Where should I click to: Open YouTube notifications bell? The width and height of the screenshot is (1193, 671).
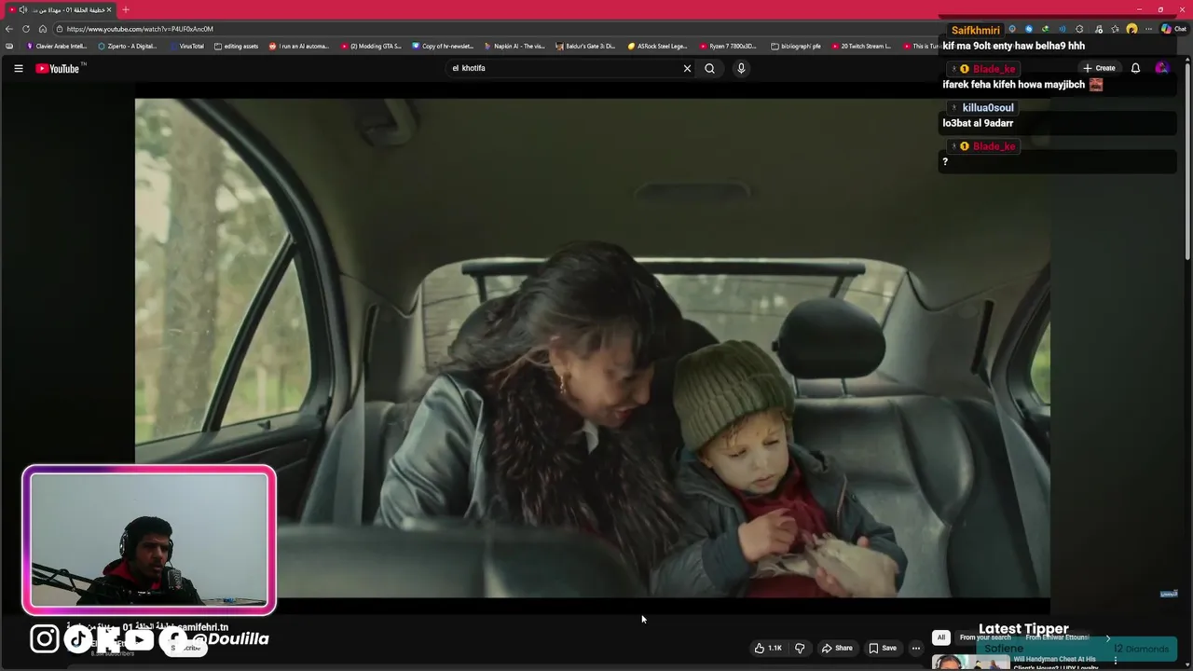pyautogui.click(x=1135, y=68)
